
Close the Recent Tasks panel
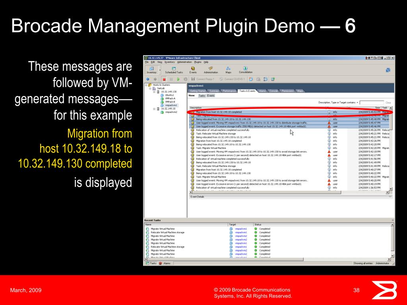(392, 220)
